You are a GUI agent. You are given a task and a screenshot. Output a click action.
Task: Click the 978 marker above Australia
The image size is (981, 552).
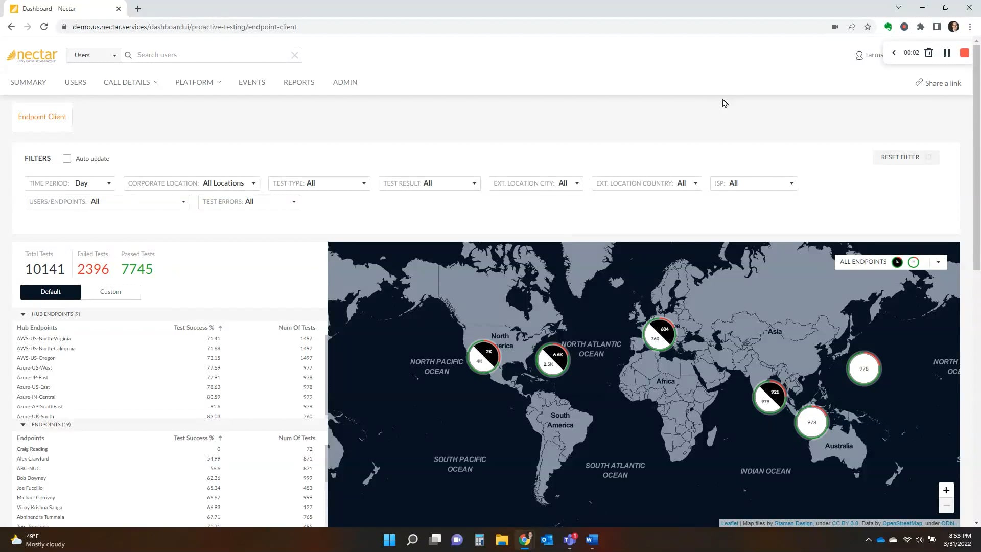pyautogui.click(x=811, y=422)
